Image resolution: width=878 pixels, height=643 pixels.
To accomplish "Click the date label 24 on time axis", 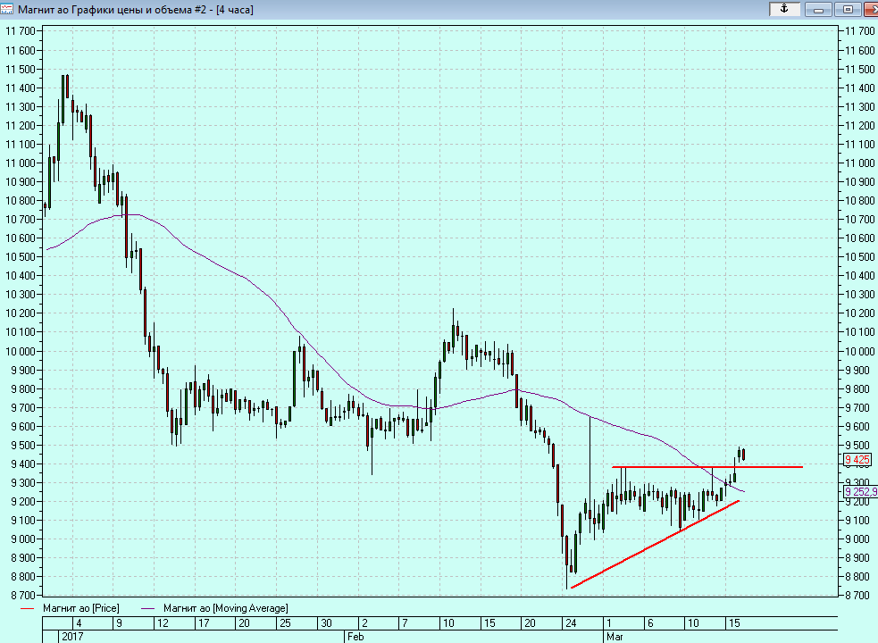I will [571, 622].
